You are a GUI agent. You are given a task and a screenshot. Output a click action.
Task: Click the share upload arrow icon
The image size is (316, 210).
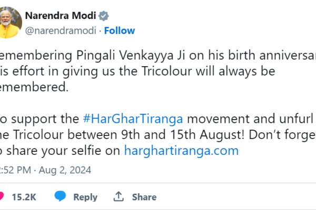click(119, 197)
